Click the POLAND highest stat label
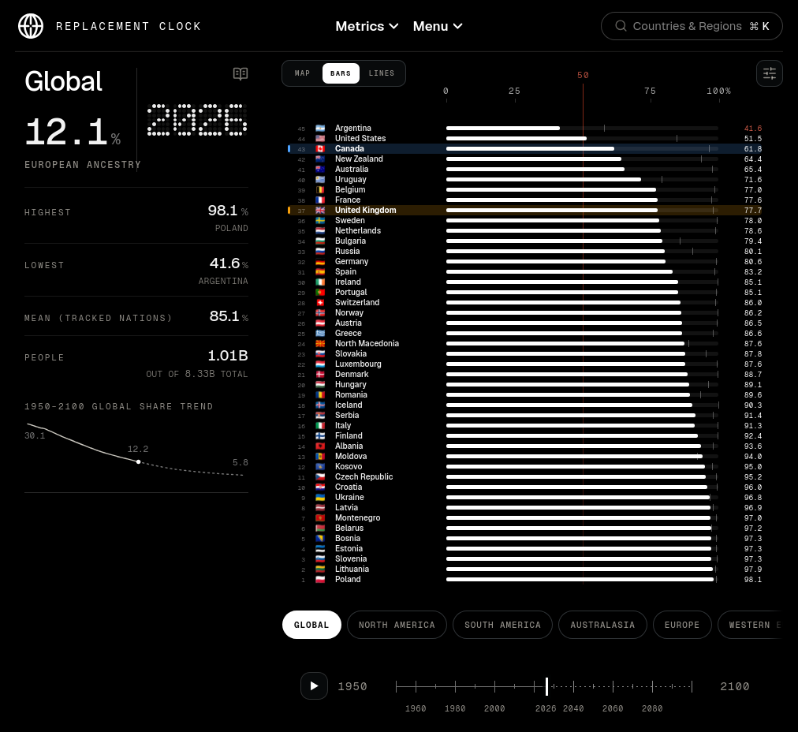The width and height of the screenshot is (798, 732). (232, 228)
